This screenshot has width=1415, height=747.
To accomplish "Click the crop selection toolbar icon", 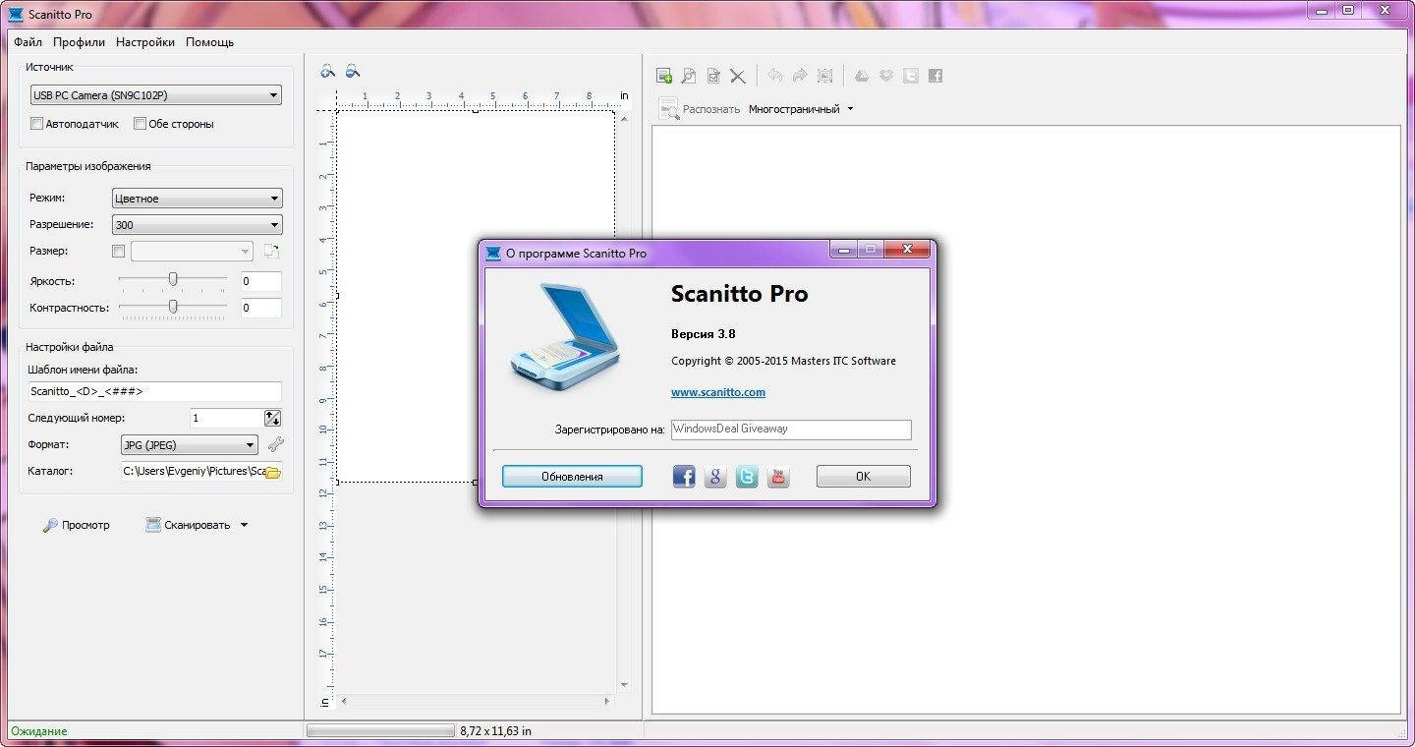I will (x=824, y=76).
